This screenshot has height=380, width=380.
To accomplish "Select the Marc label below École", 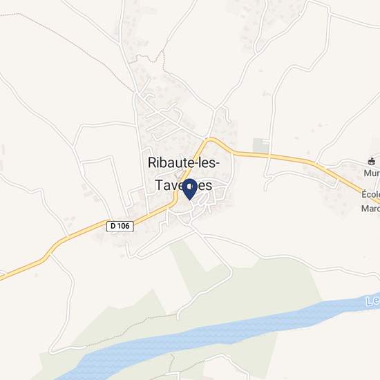I will point(370,209).
